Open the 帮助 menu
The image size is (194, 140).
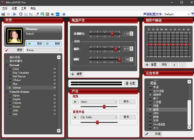33,8
